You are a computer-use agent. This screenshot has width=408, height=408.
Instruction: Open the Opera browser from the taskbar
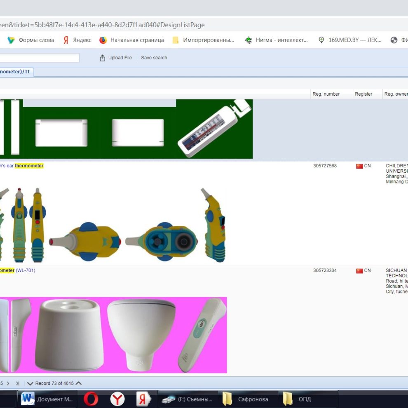pyautogui.click(x=91, y=399)
